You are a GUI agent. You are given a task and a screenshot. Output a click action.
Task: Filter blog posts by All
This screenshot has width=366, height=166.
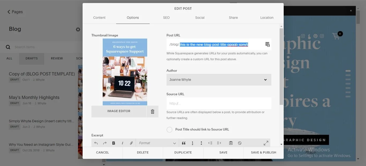tap(9, 58)
